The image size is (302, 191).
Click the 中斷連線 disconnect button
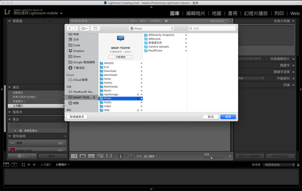(x=120, y=57)
